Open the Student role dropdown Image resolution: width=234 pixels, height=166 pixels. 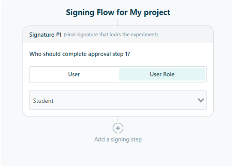(x=118, y=100)
